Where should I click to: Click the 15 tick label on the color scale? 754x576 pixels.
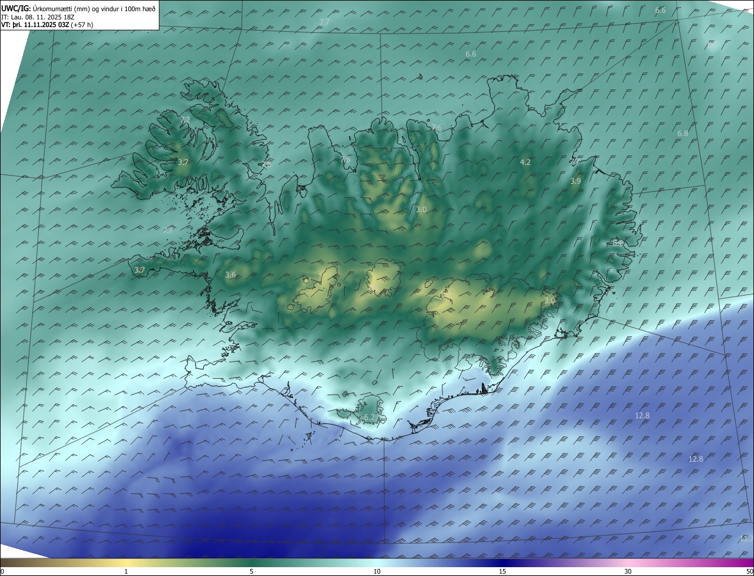(x=502, y=571)
